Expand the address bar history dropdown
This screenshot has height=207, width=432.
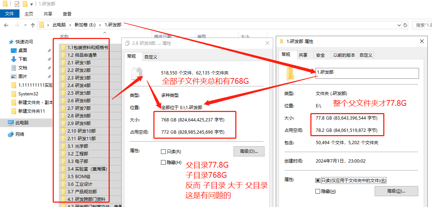(x=400, y=25)
